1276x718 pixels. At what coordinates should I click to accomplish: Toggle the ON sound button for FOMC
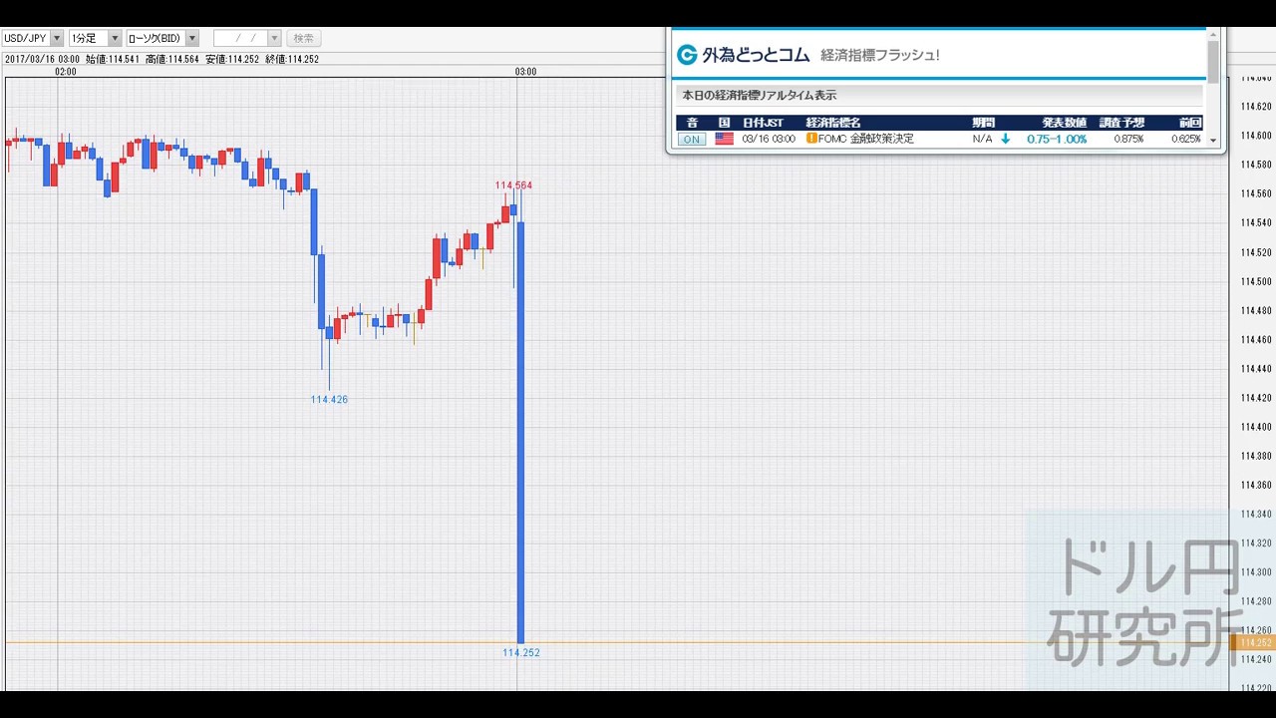coord(691,139)
